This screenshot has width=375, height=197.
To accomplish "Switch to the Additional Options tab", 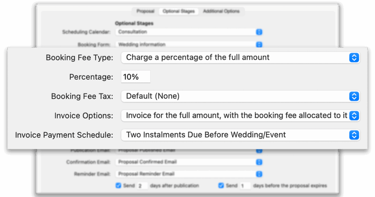I will tap(221, 11).
